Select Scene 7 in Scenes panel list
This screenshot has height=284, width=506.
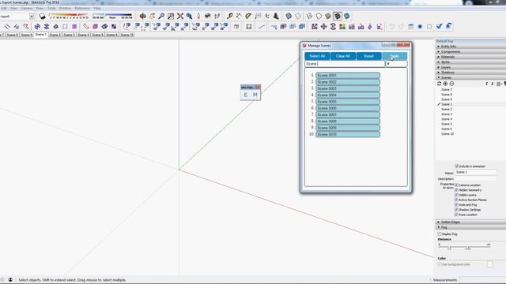(x=447, y=89)
